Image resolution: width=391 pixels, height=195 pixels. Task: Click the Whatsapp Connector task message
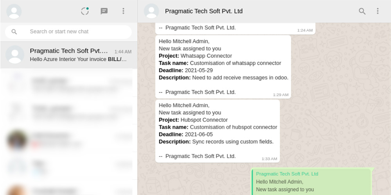(x=223, y=67)
